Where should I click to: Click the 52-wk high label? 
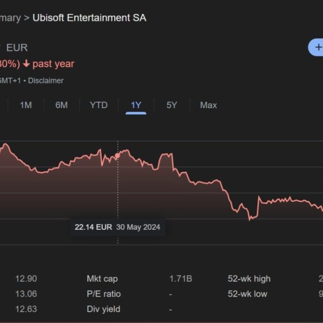tap(249, 279)
